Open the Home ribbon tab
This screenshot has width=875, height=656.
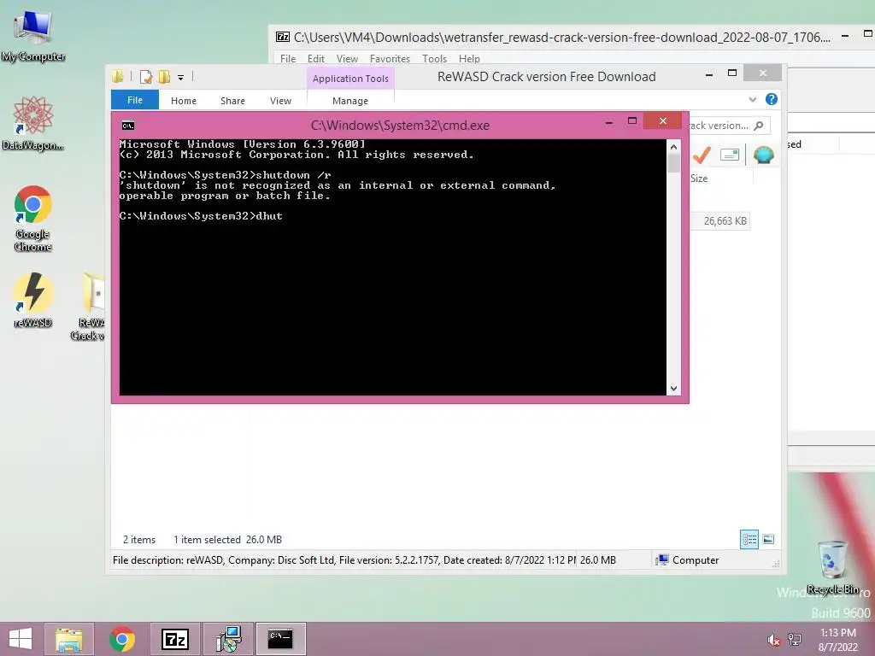(x=184, y=101)
